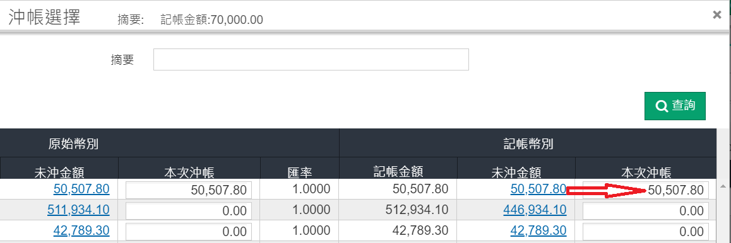The width and height of the screenshot is (731, 243).
Task: Open the 511,934.10 未沖金額 link
Action: tap(78, 210)
